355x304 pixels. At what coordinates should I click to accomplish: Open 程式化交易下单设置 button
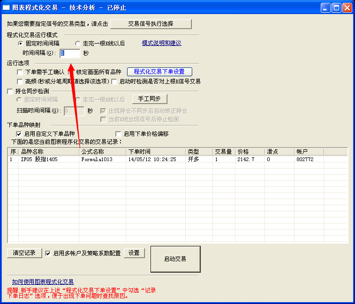[159, 72]
